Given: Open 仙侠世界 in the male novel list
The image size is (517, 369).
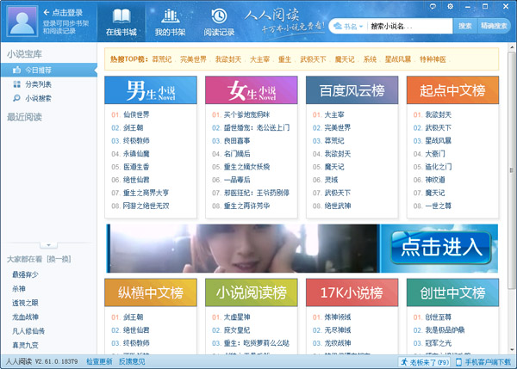Looking at the screenshot, I should tap(136, 114).
